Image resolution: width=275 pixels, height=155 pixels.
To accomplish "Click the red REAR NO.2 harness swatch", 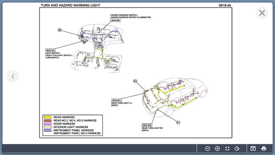I will pyautogui.click(x=47, y=120).
